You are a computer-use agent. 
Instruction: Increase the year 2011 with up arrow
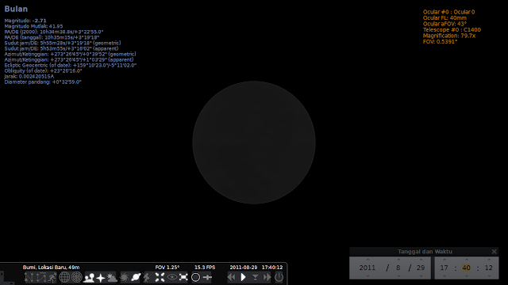368,260
